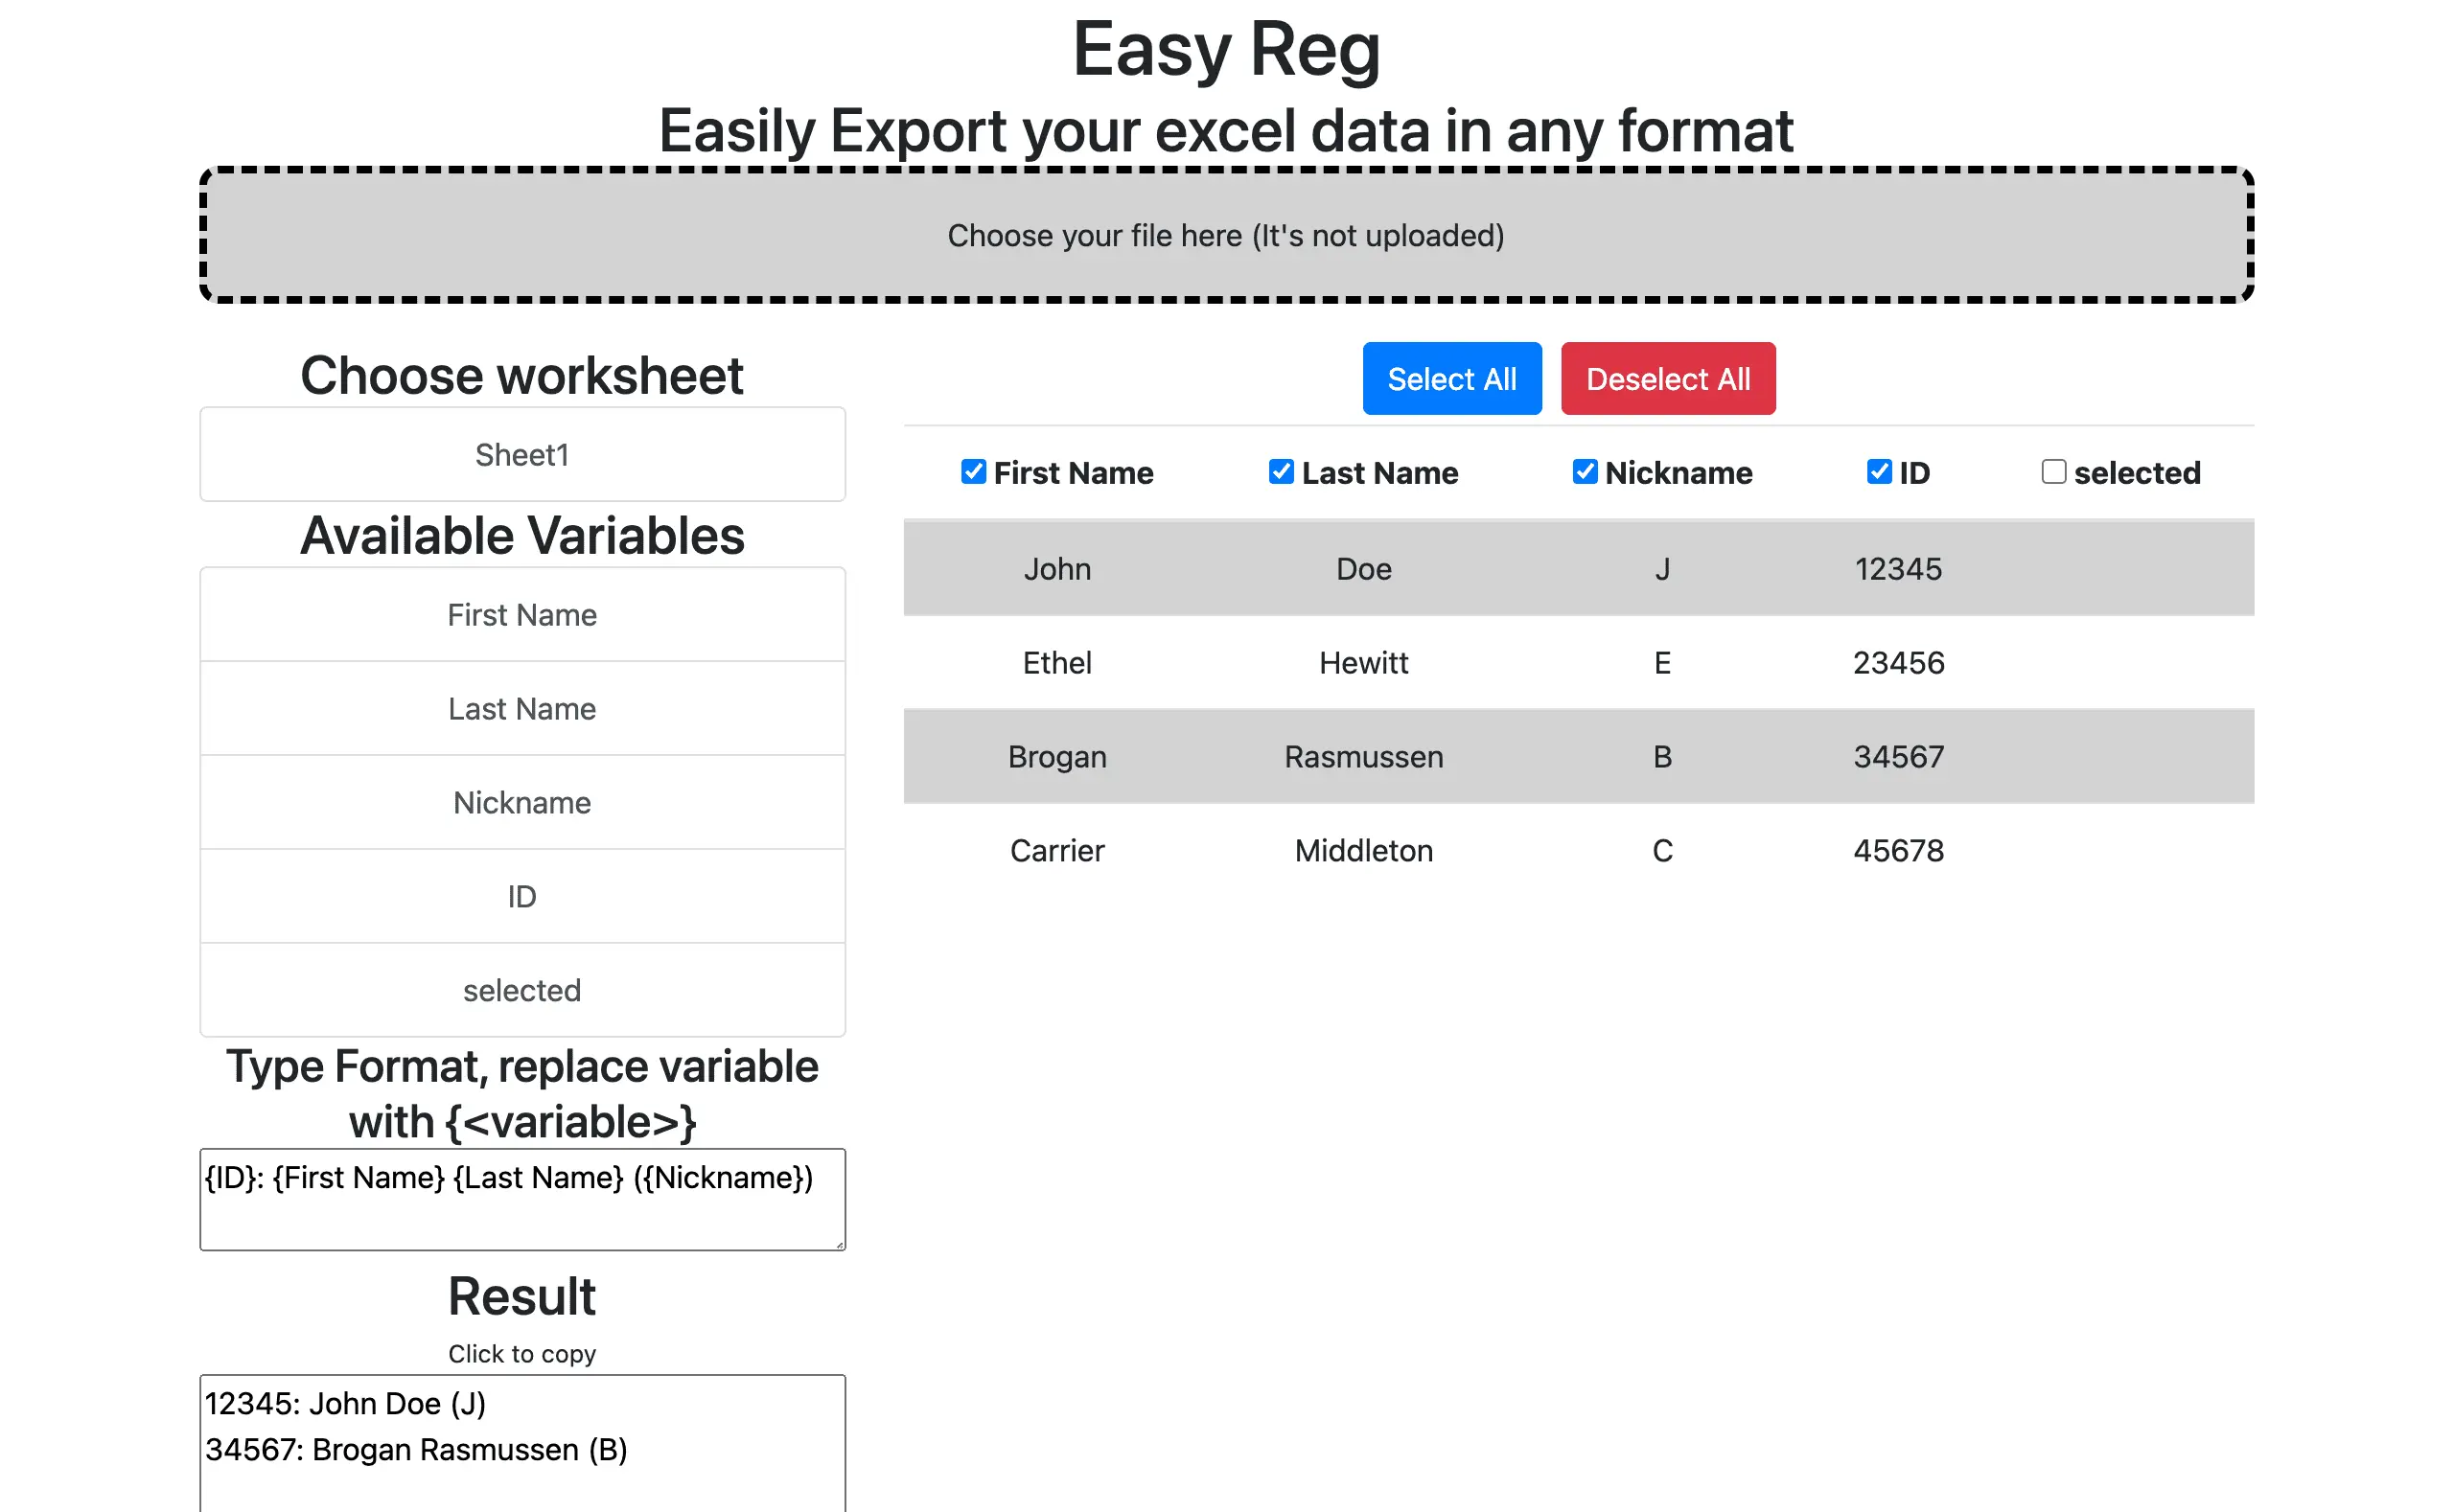This screenshot has width=2454, height=1512.
Task: Click the selected variable item
Action: click(521, 990)
